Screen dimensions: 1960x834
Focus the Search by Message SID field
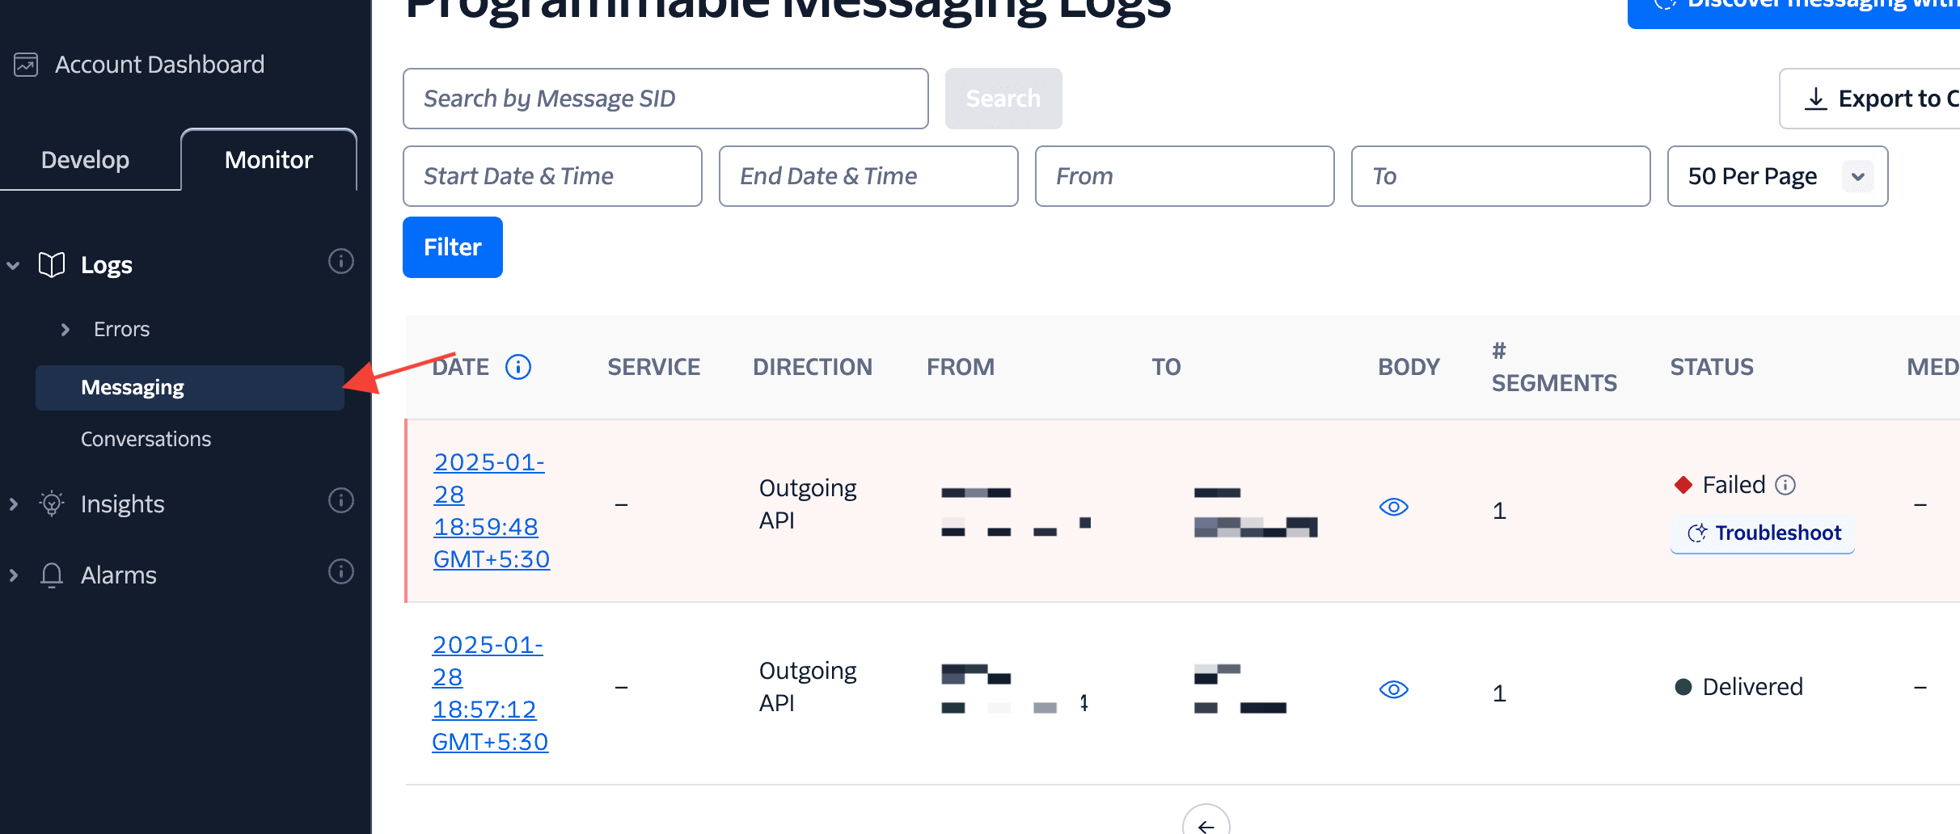(665, 99)
